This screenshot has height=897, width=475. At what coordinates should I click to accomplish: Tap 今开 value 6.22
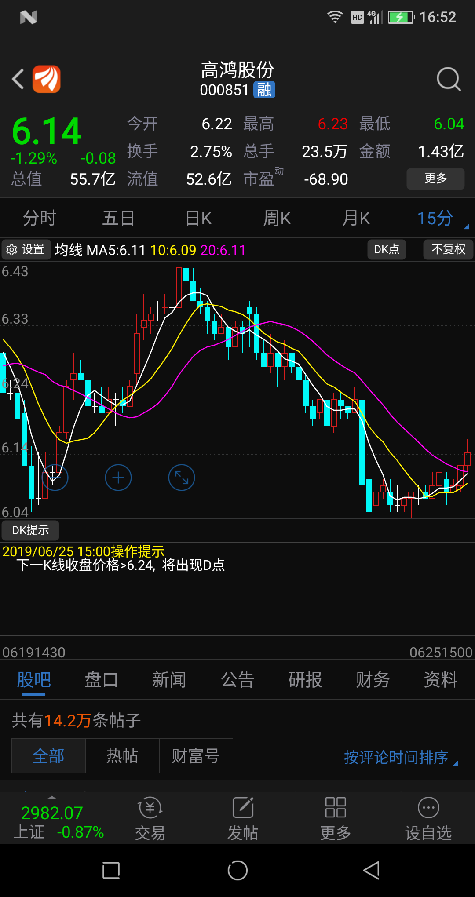(x=217, y=124)
